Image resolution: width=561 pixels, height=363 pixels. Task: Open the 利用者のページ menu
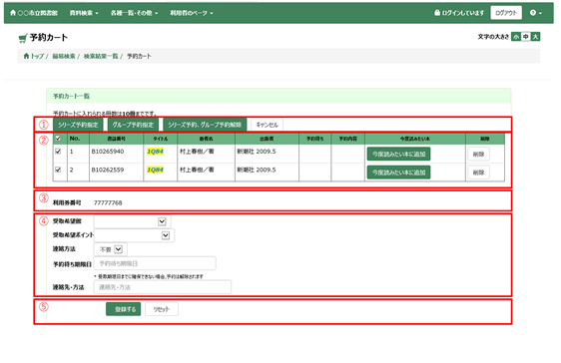192,13
